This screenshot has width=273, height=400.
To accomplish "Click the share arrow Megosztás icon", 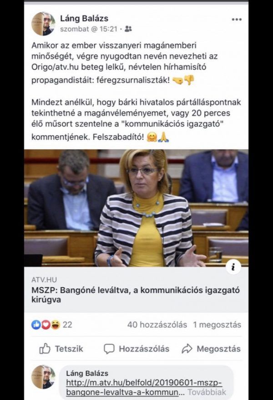I will pos(187,349).
